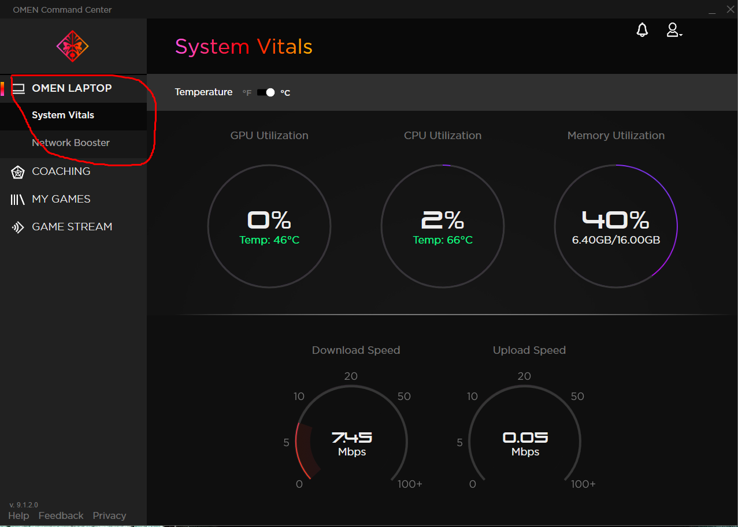Select the GAME STREAM broadcast icon
The image size is (738, 527).
(x=17, y=226)
